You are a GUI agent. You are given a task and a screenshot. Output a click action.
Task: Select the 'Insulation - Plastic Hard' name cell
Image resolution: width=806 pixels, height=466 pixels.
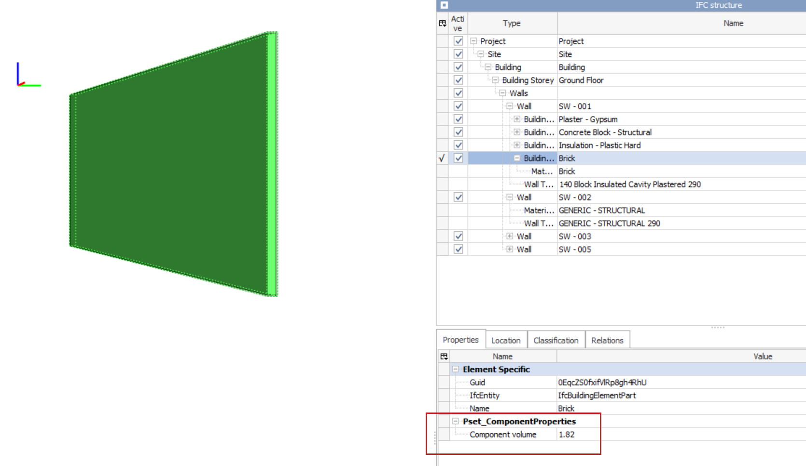600,145
